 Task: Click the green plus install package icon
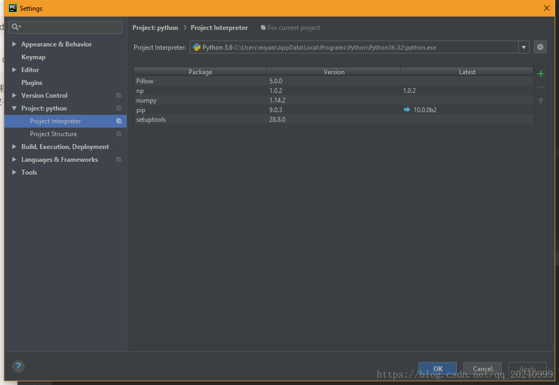(x=540, y=74)
